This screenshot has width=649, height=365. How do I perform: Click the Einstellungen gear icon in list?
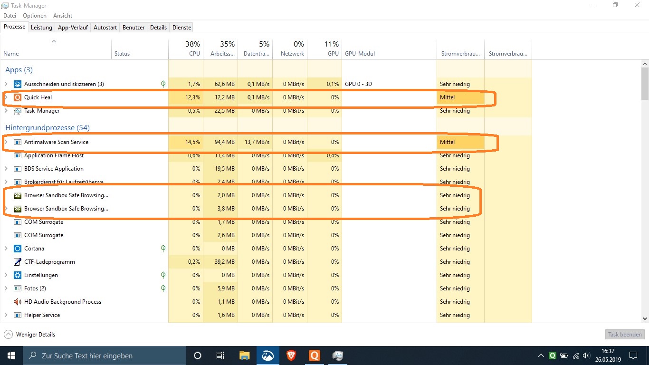[x=18, y=275]
